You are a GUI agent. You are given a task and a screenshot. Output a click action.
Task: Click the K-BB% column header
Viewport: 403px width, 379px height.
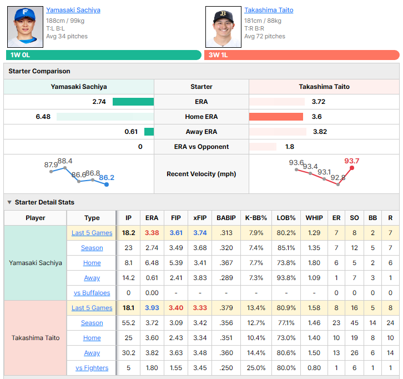coord(256,218)
